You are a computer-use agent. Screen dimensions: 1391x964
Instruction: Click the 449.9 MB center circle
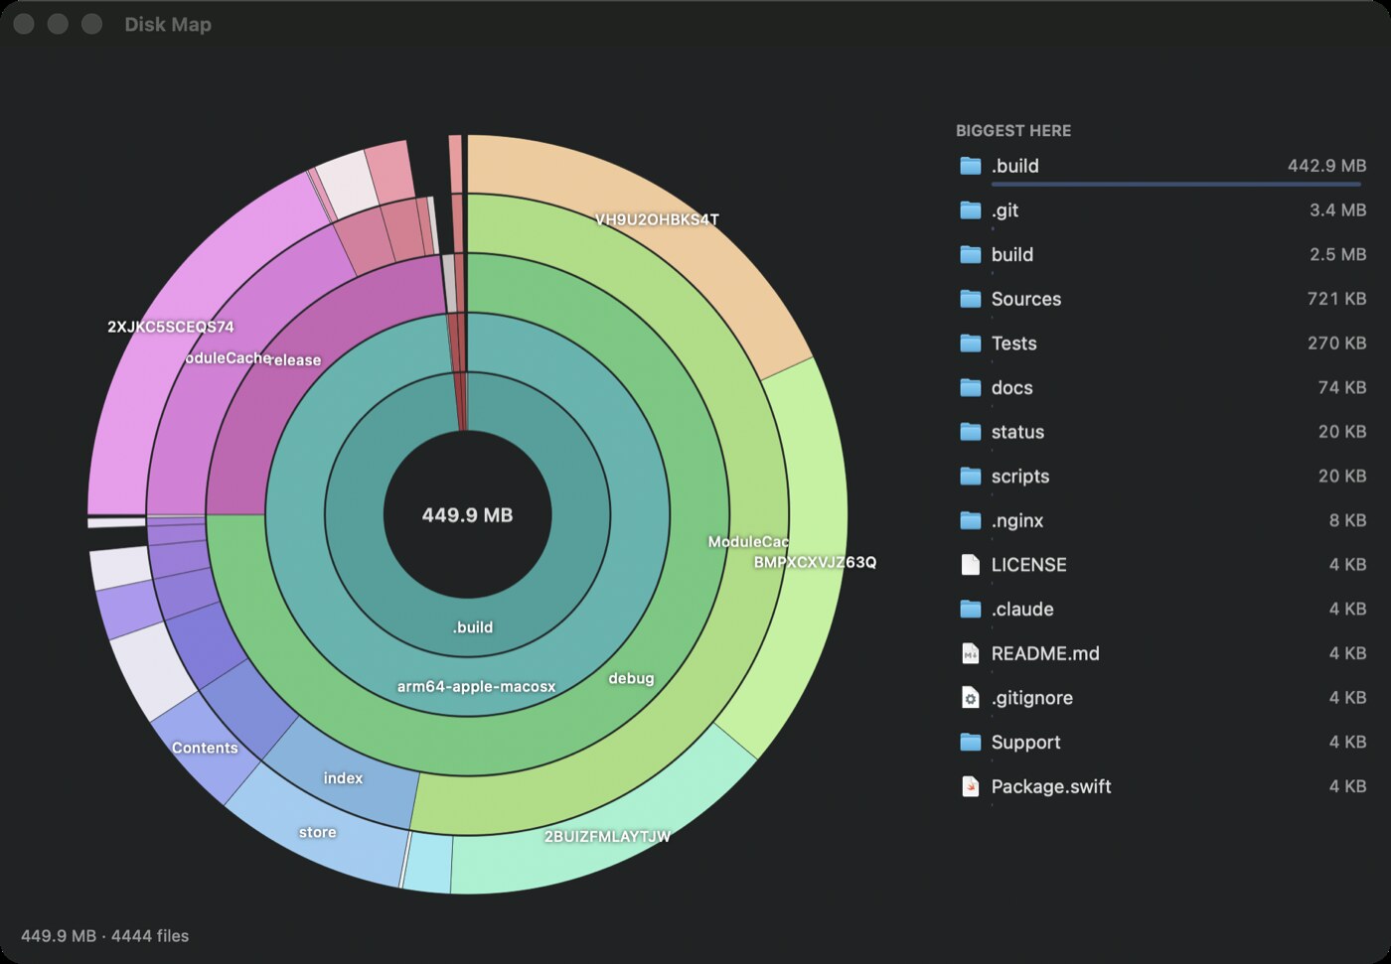point(467,515)
